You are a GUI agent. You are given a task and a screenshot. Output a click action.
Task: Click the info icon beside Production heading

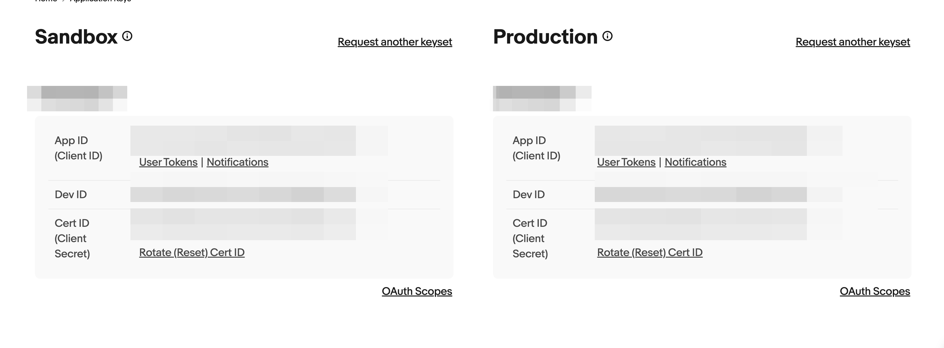click(x=607, y=36)
